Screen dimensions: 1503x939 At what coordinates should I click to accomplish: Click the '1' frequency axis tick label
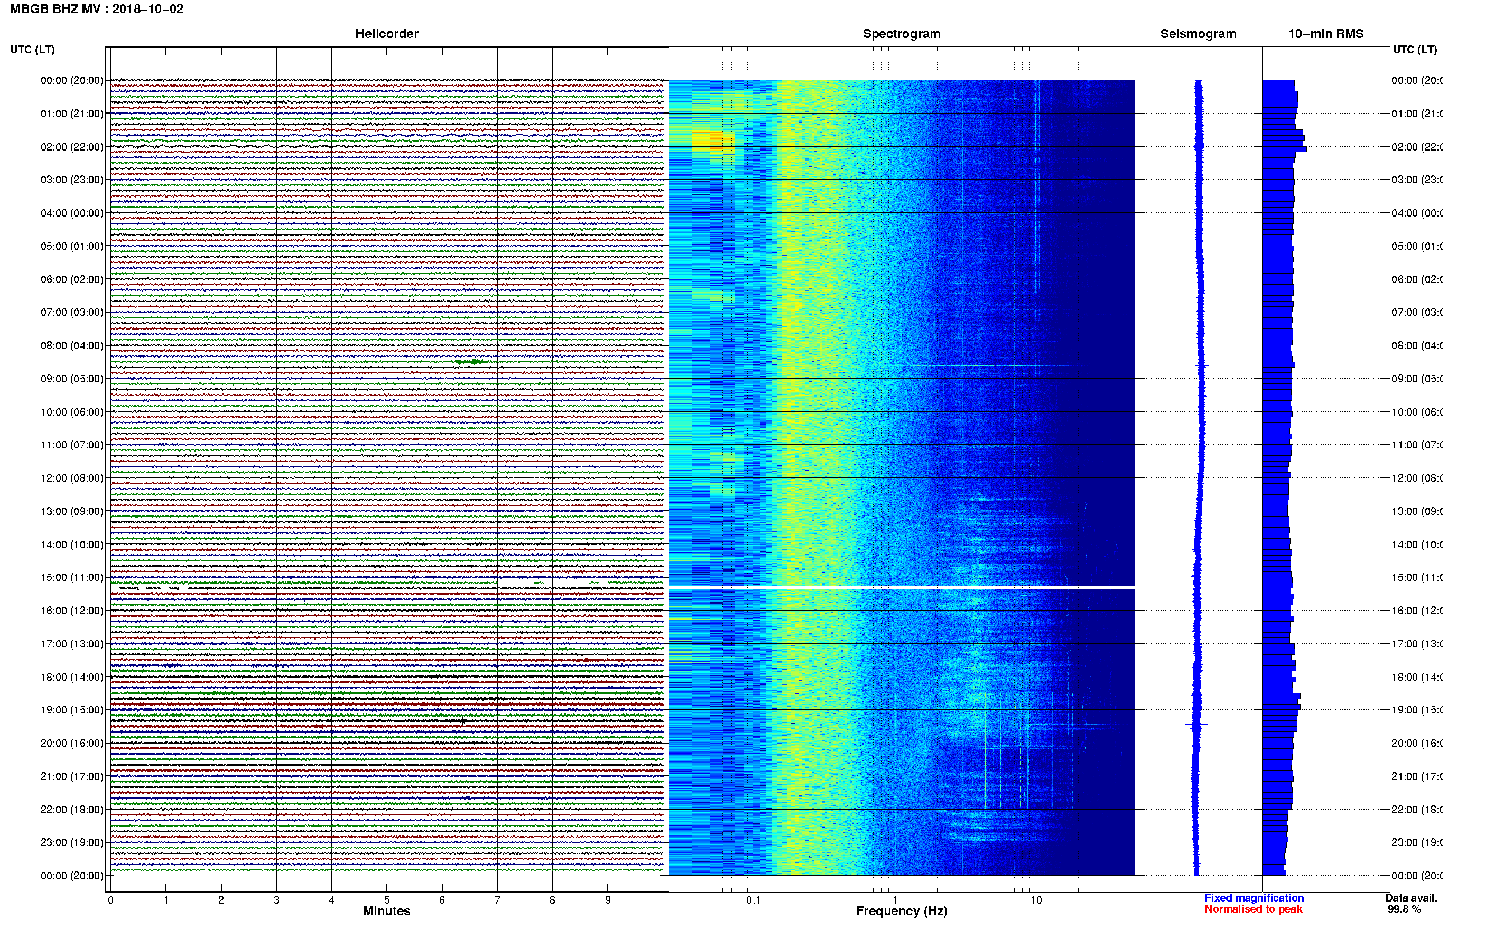(x=895, y=900)
